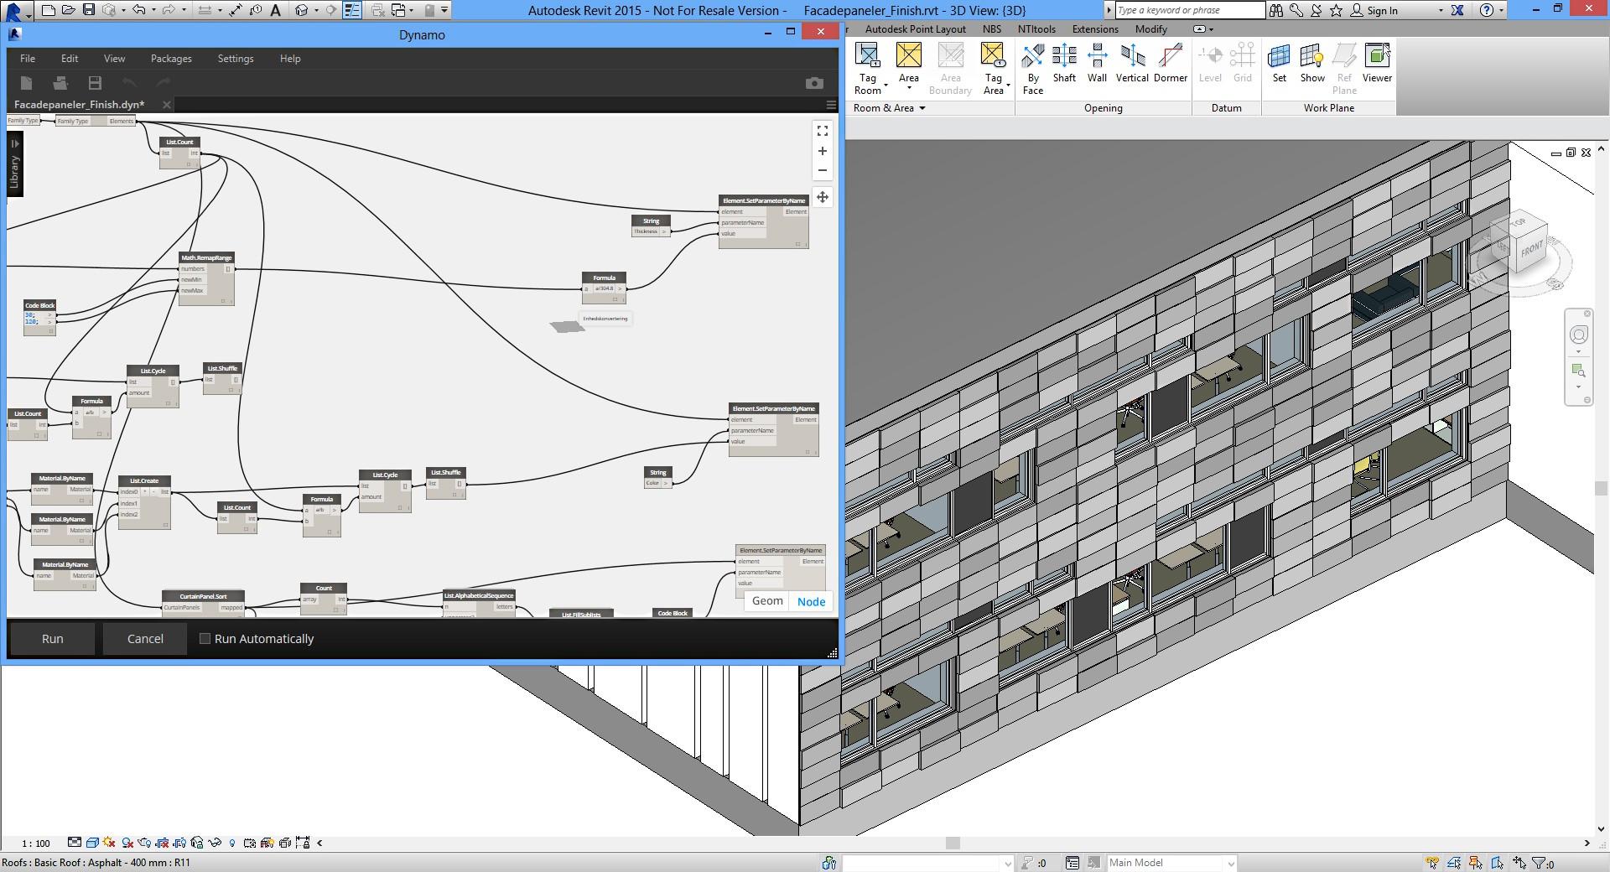This screenshot has width=1610, height=872.
Task: Click the Dynamo canvas zoom out button
Action: [823, 170]
